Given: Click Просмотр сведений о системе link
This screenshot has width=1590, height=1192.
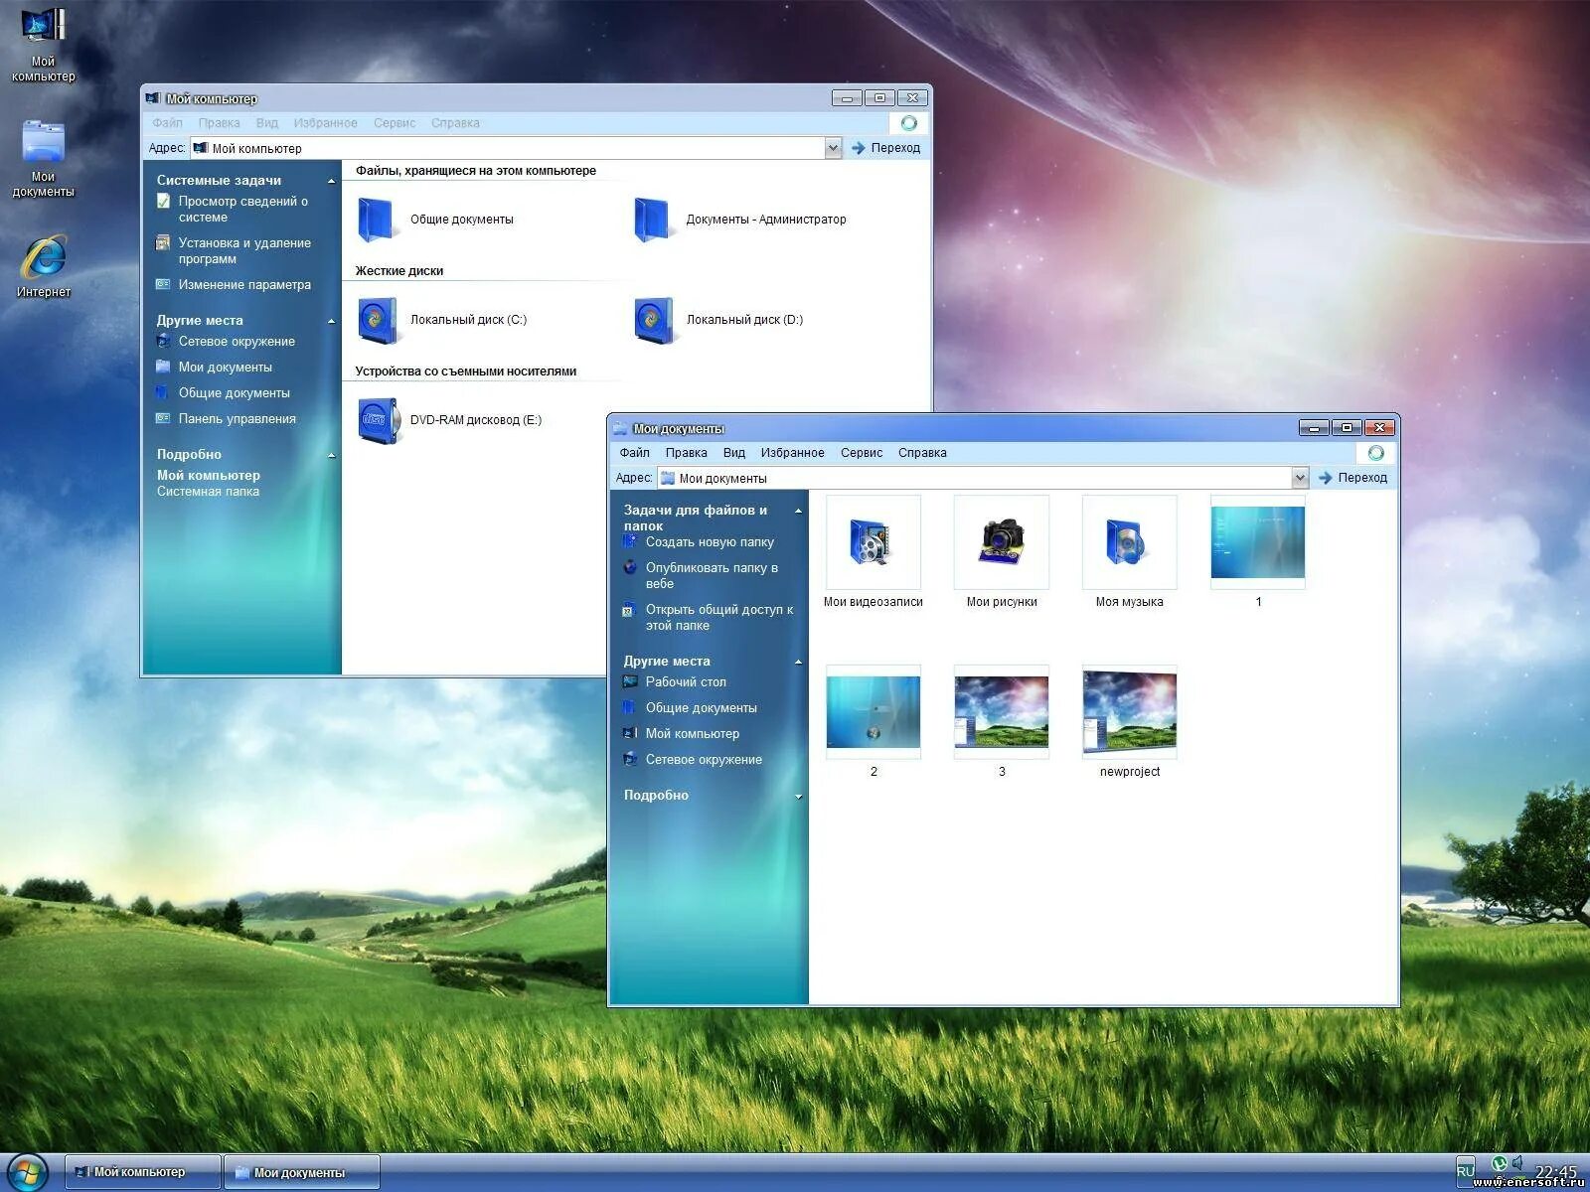Looking at the screenshot, I should 233,210.
